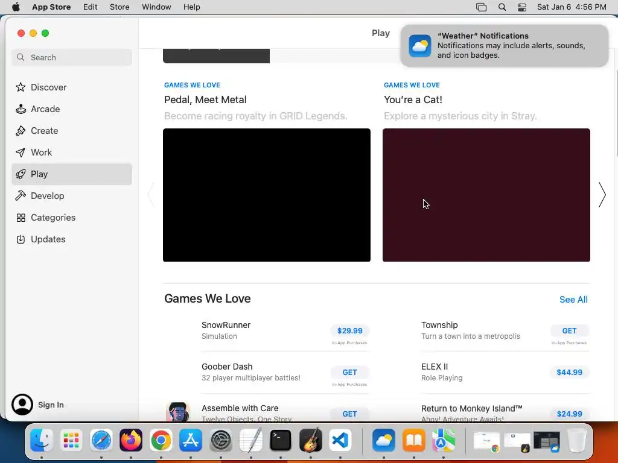This screenshot has width=618, height=463.
Task: Open Books app from the Dock
Action: coord(413,440)
